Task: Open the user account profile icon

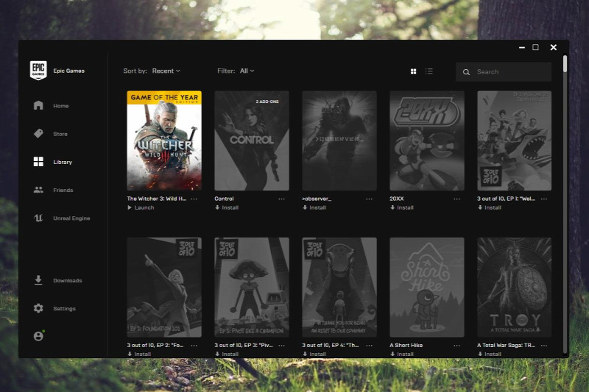Action: point(38,336)
